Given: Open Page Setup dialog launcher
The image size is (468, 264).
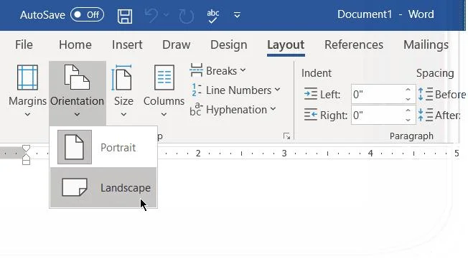Looking at the screenshot, I should 286,136.
